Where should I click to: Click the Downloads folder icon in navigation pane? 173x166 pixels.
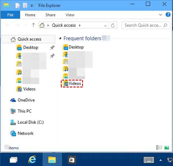19,56
